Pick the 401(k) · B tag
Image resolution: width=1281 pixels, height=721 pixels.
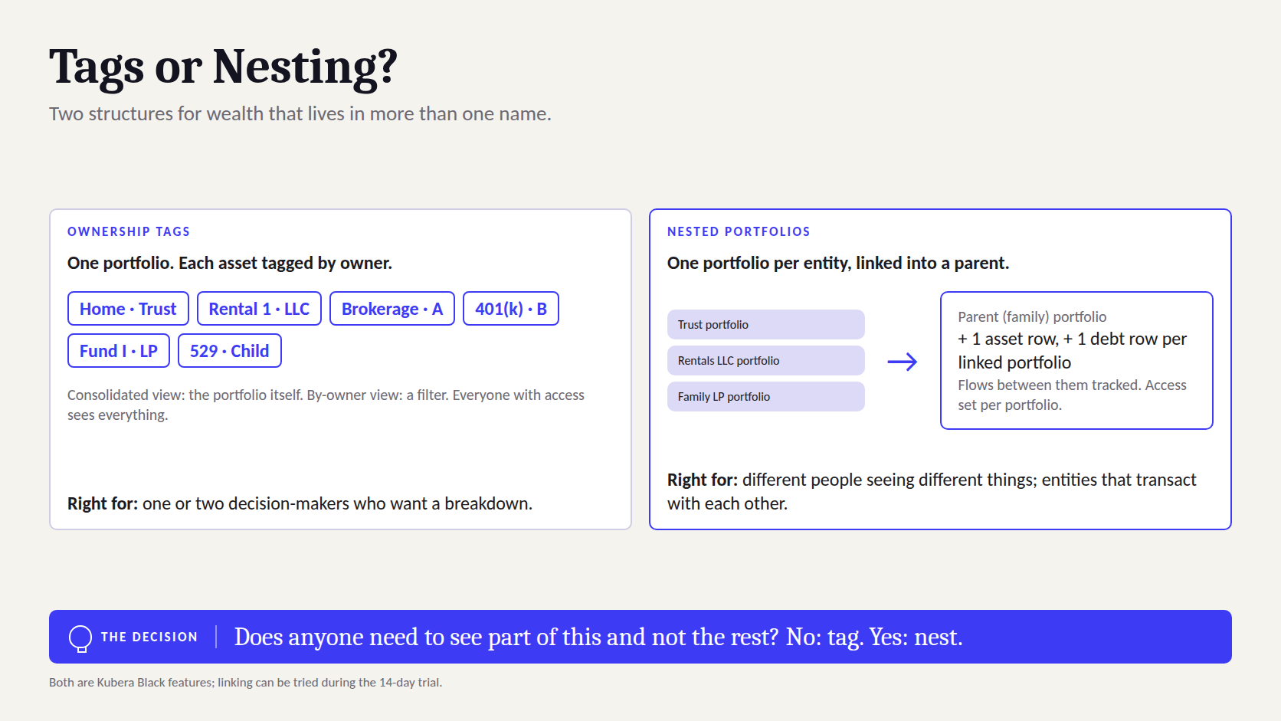[x=511, y=309]
